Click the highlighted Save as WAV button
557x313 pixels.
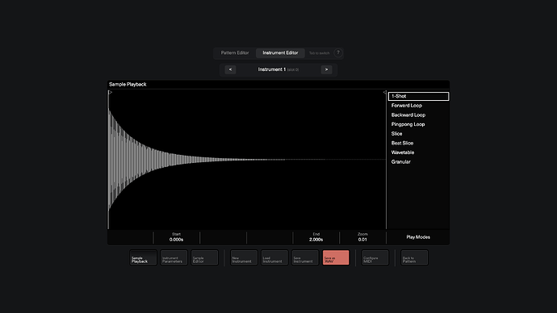(x=336, y=257)
